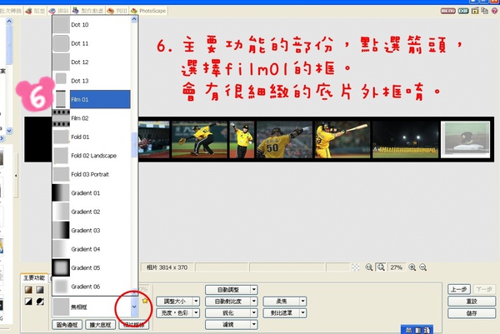Open the PhotoScape tab
Image resolution: width=500 pixels, height=334 pixels.
[148, 11]
